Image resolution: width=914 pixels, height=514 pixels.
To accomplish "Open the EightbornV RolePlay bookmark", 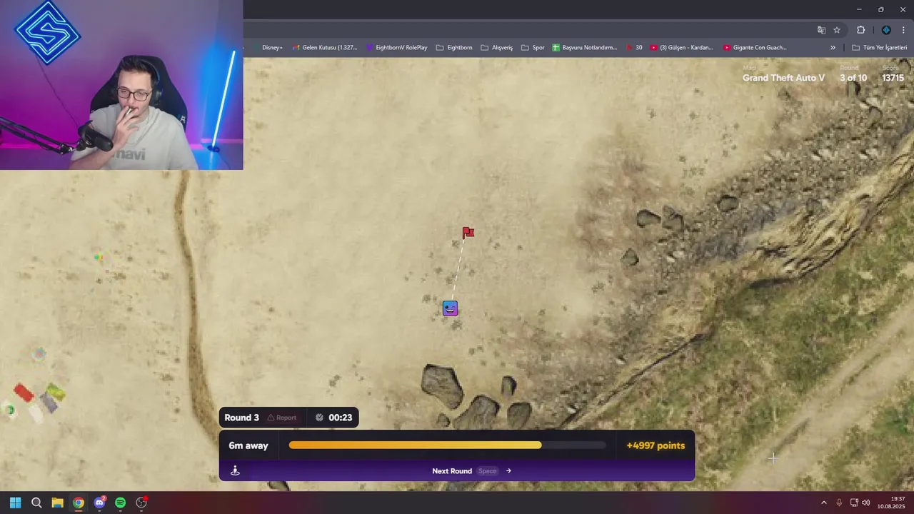I will coord(396,48).
